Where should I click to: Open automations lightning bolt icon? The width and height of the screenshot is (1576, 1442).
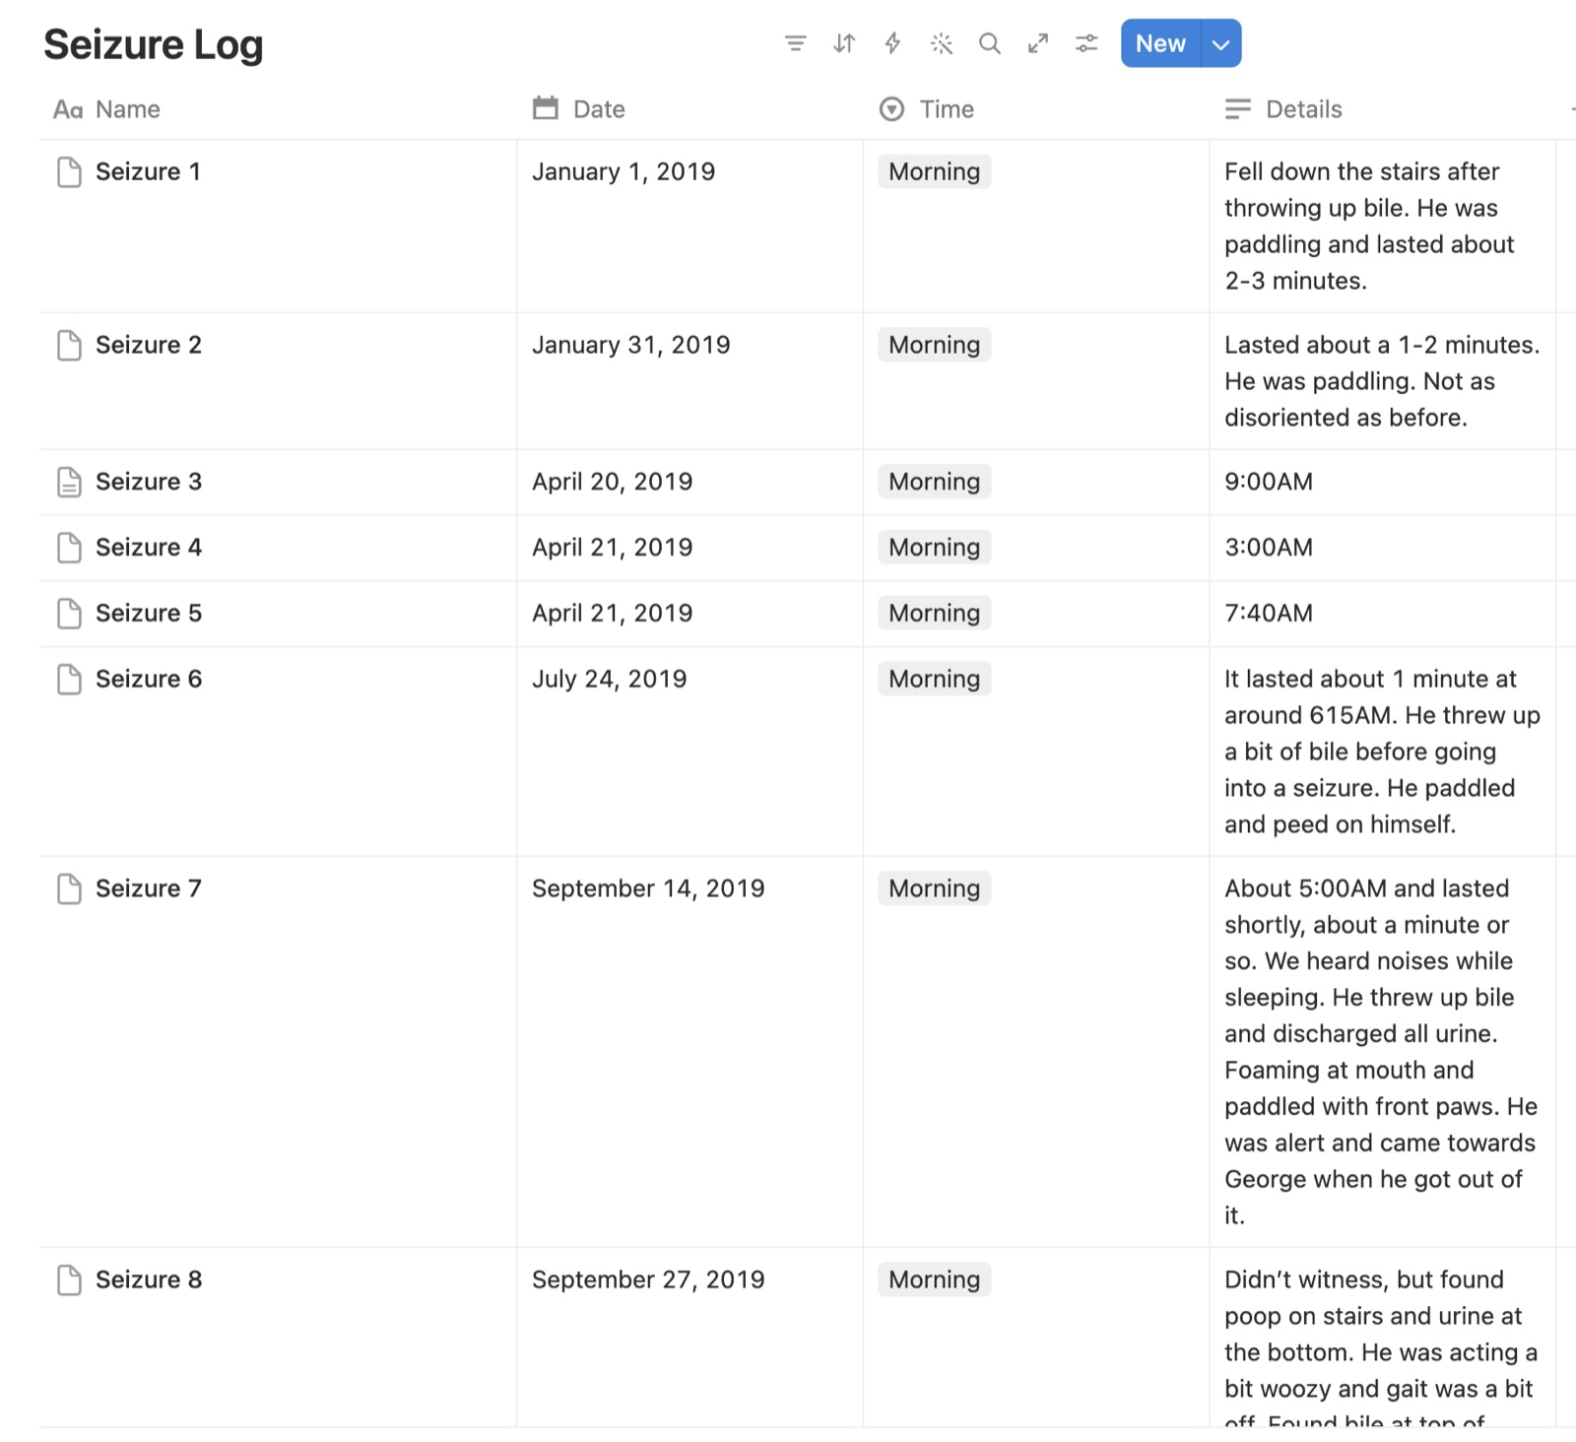pyautogui.click(x=892, y=43)
